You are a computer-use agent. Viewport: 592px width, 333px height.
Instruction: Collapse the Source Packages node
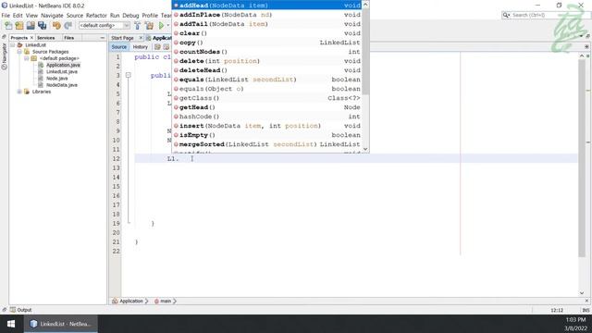(x=19, y=52)
